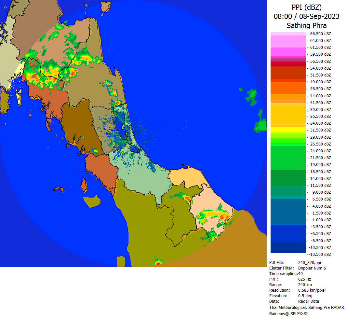Viewport: 347px width, 319px height.
Task: Click the 14.000 dBZ legend label
Action: [x=320, y=179]
